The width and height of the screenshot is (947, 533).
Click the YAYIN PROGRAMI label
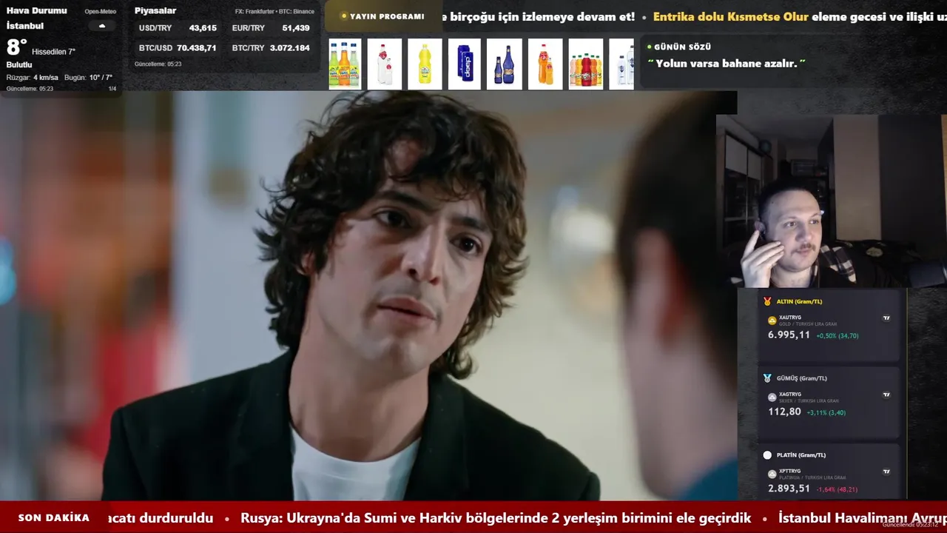[387, 16]
